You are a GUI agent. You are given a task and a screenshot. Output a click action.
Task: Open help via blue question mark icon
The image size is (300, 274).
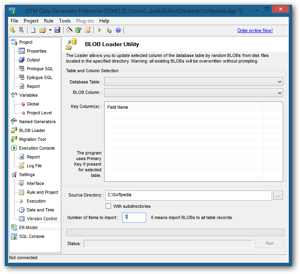point(118,30)
